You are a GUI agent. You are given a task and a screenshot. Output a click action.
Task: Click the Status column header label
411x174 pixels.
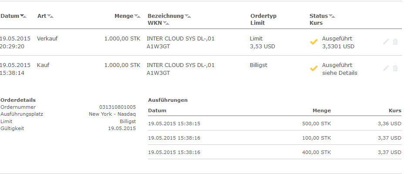click(x=318, y=16)
